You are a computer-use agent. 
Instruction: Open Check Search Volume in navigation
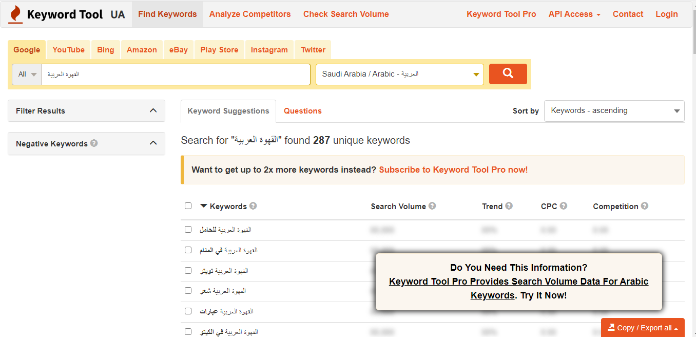346,14
